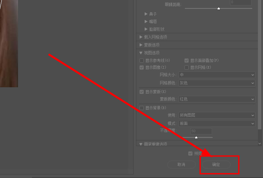Open 使用 dropdown showing 所有图层
Image resolution: width=263 pixels, height=178 pixels.
(x=217, y=115)
